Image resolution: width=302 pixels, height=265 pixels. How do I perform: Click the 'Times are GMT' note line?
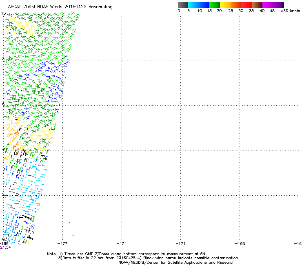(126, 254)
